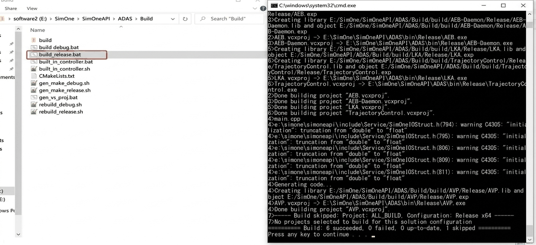Expand the chevron after software2 (E:)

pos(51,19)
